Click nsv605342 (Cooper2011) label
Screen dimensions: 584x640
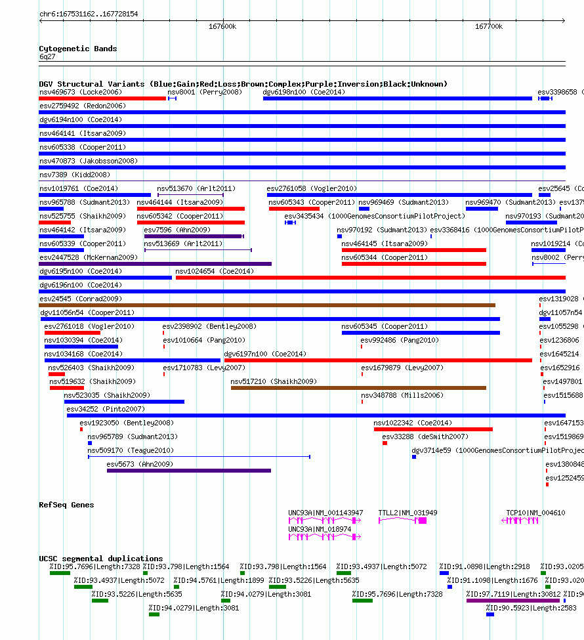180,217
